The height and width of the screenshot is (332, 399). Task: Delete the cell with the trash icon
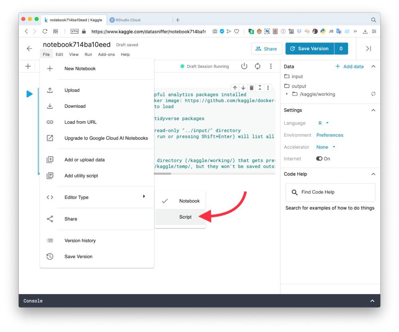click(251, 88)
